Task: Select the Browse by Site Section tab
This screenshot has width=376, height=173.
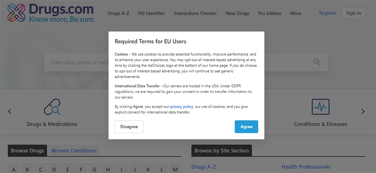Action: [x=221, y=151]
